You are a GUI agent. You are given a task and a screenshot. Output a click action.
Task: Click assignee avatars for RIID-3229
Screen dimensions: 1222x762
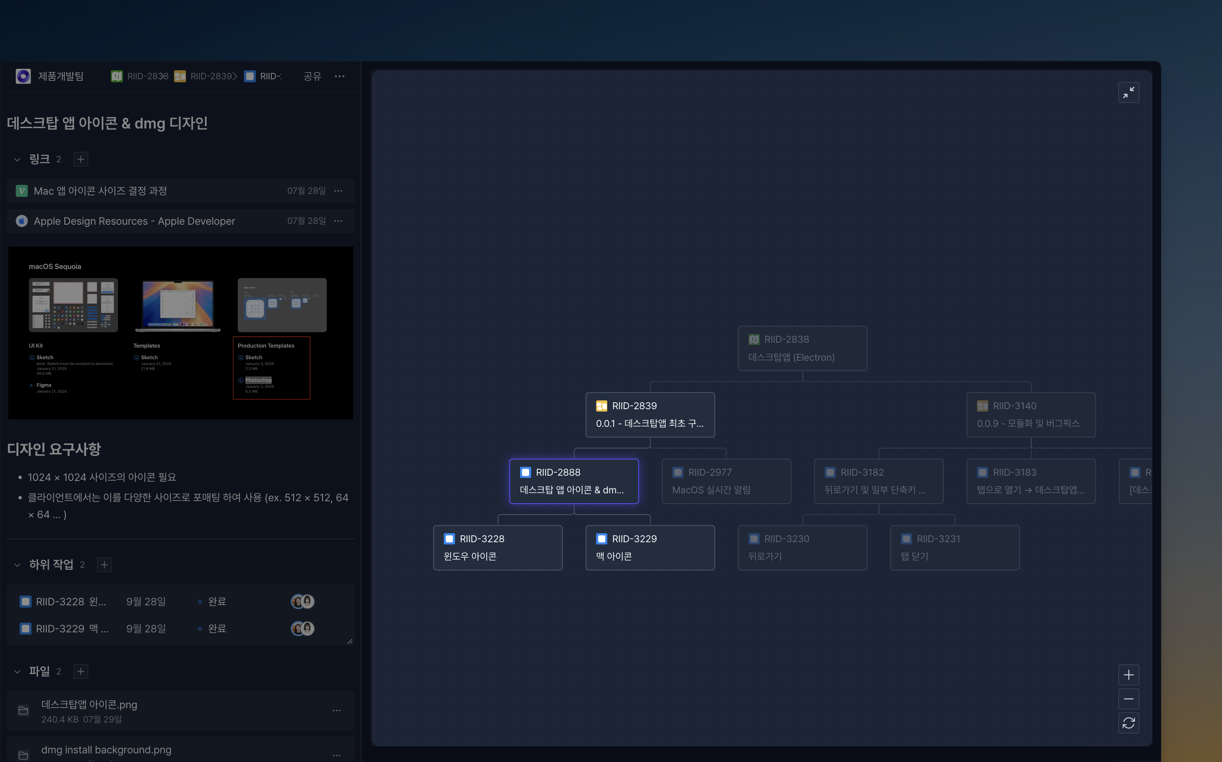point(302,629)
